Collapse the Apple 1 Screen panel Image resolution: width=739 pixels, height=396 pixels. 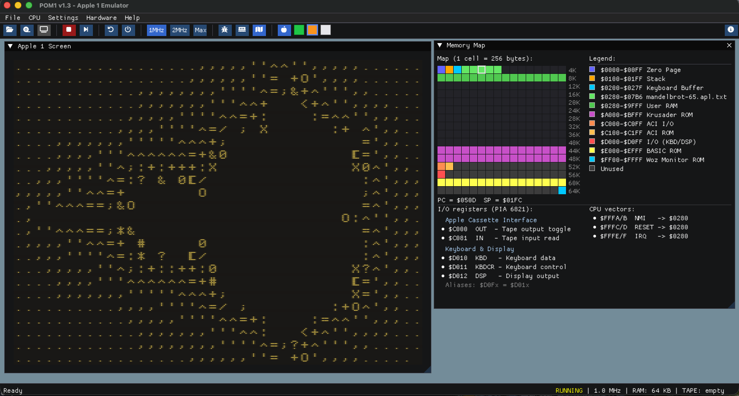[10, 46]
